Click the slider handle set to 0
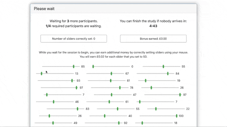227x127 pixels. coord(93,67)
